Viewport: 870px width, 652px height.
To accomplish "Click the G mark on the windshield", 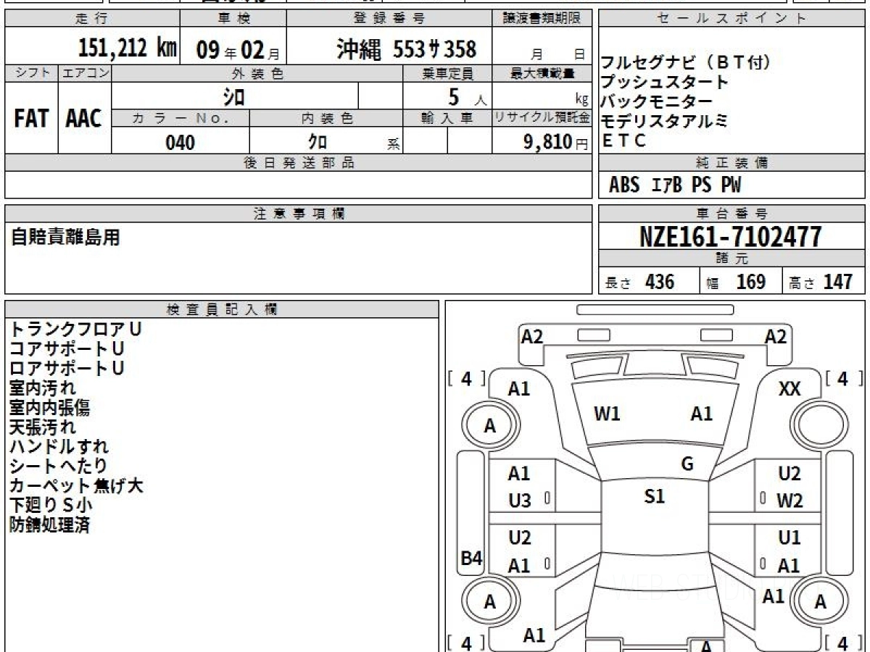I will pos(687,464).
